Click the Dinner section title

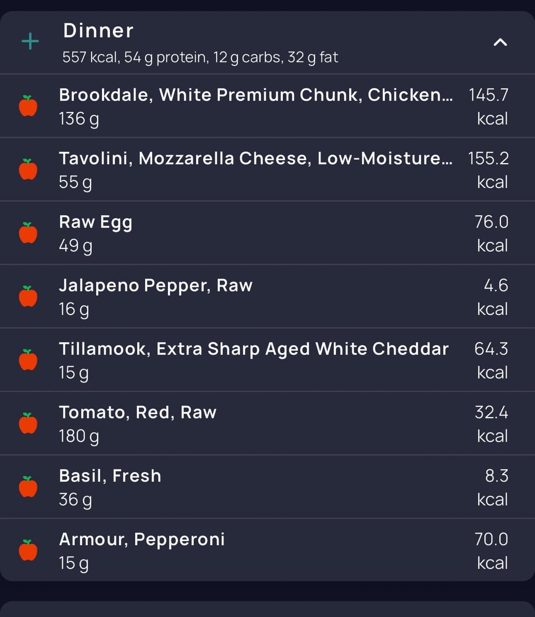point(98,31)
